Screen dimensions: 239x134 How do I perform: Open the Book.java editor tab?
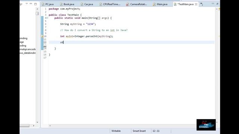tap(67, 4)
